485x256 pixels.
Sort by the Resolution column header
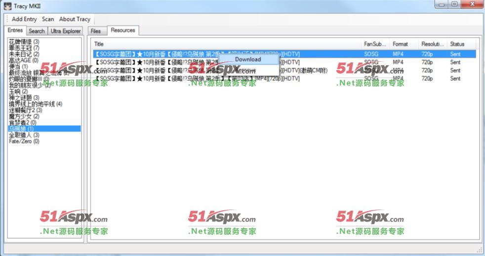pos(433,44)
